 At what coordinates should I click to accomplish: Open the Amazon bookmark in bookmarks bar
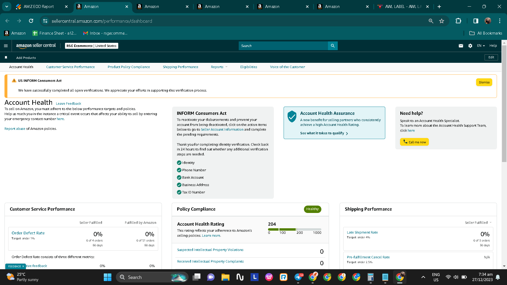point(15,33)
